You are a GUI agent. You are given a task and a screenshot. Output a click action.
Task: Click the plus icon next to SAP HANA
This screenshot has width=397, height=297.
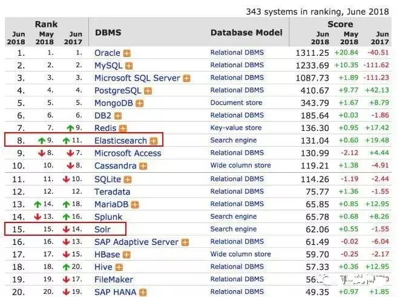point(143,293)
